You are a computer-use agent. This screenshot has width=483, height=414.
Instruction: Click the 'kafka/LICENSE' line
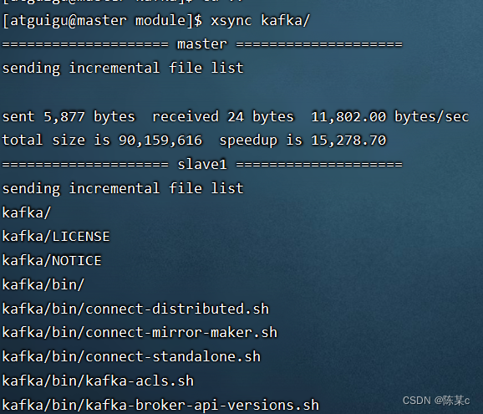pos(56,237)
